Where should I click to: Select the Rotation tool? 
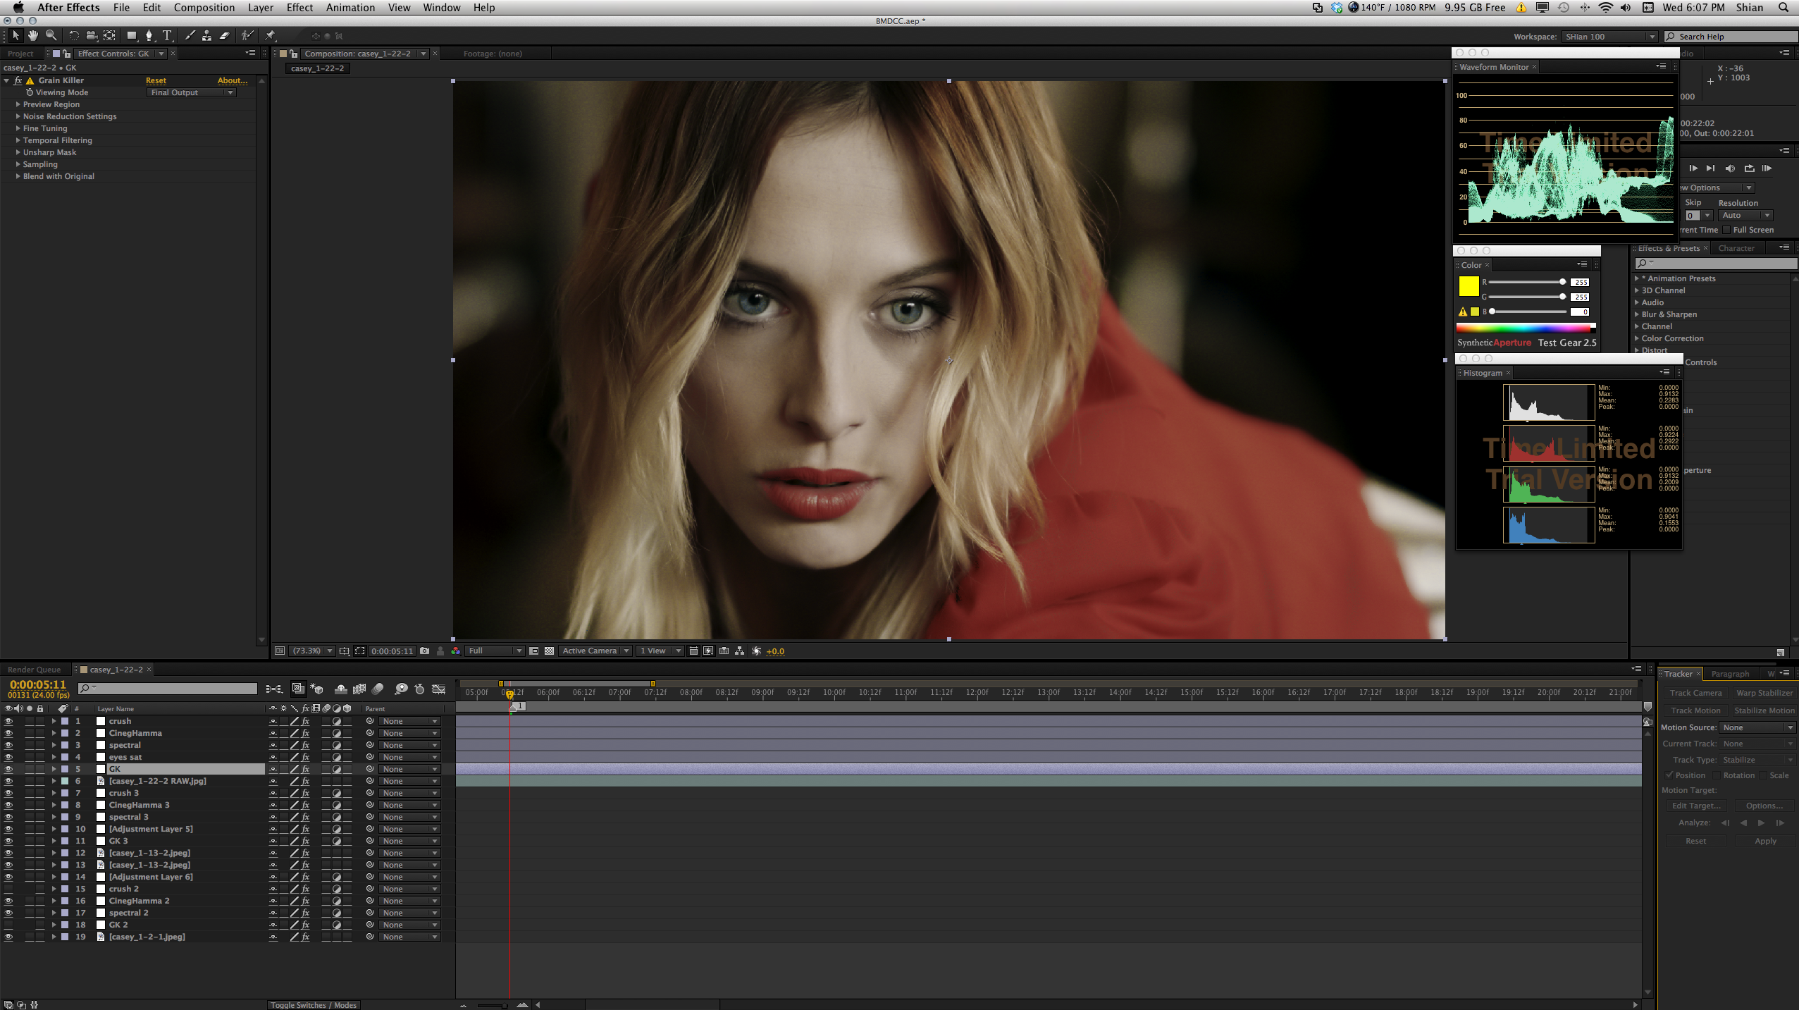point(73,35)
